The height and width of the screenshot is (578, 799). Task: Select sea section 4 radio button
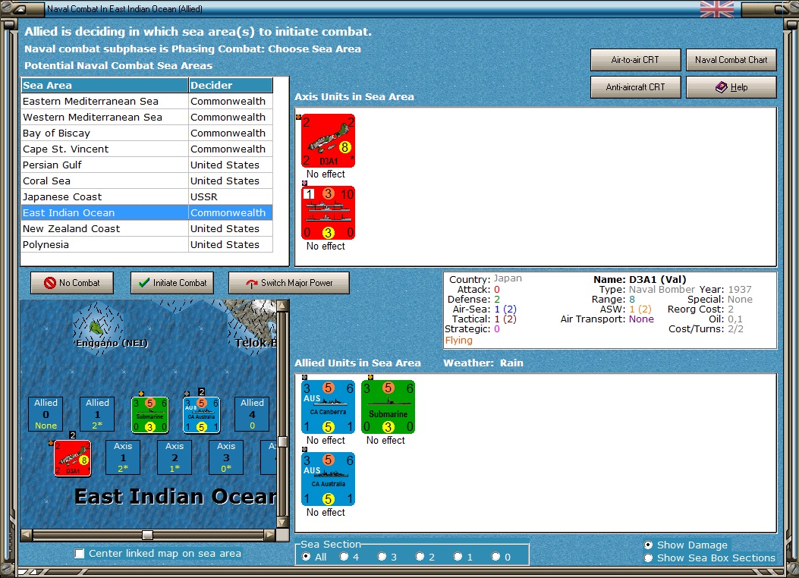coord(344,557)
